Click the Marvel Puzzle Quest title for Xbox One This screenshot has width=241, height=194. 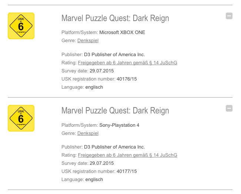(115, 18)
